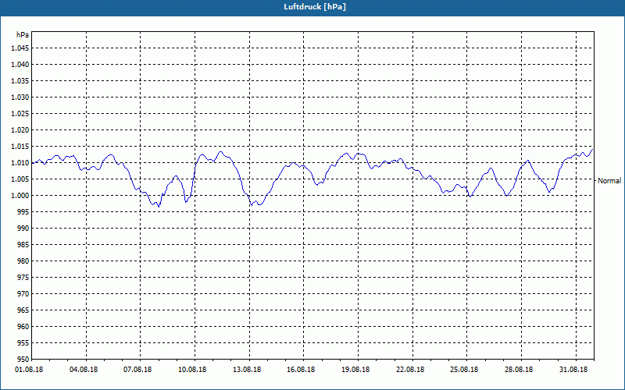Click the 1.020 axis value
The width and height of the screenshot is (625, 390).
pyautogui.click(x=20, y=130)
